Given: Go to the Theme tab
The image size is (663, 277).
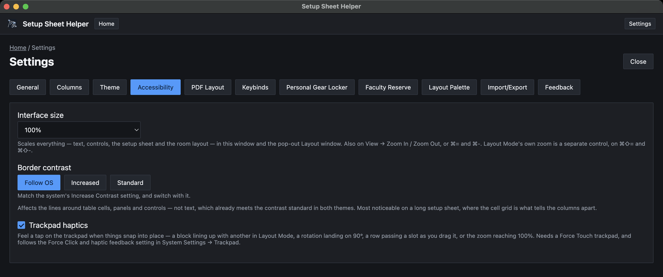Looking at the screenshot, I should click(x=110, y=87).
